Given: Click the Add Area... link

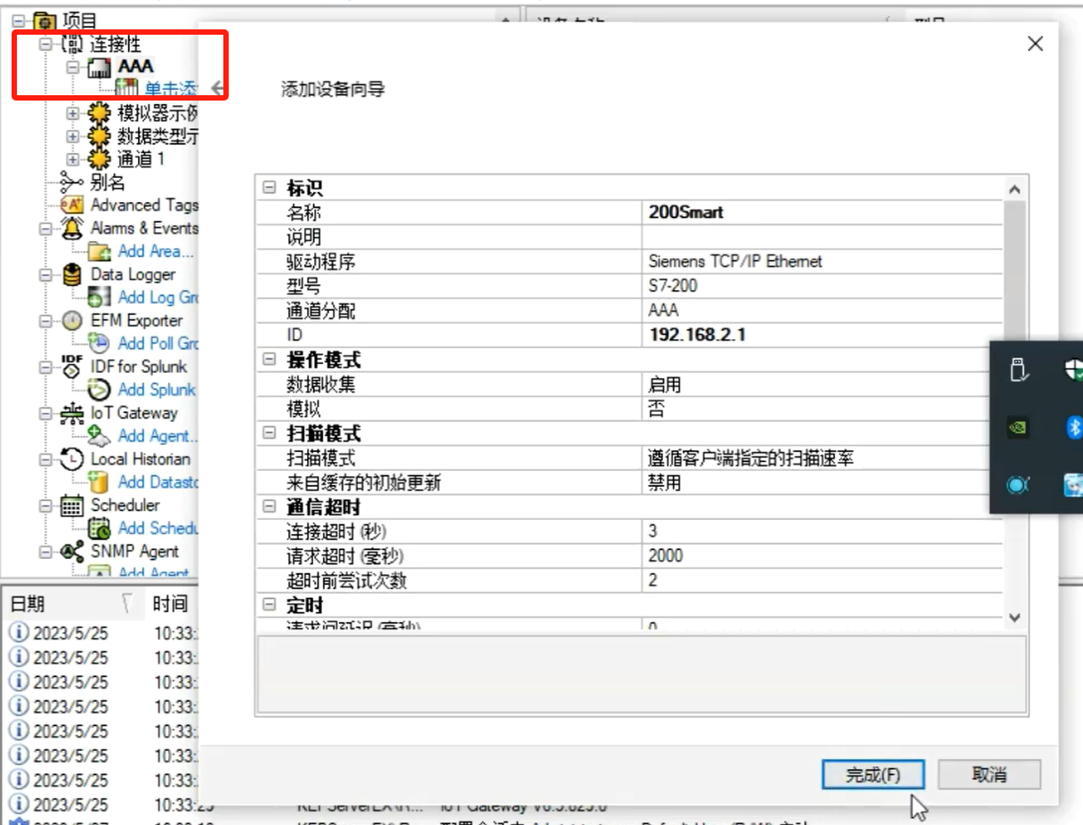Looking at the screenshot, I should pos(155,252).
